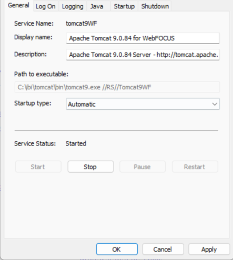This screenshot has height=260, width=233.
Task: Click the Service Status label
Action: coord(35,143)
